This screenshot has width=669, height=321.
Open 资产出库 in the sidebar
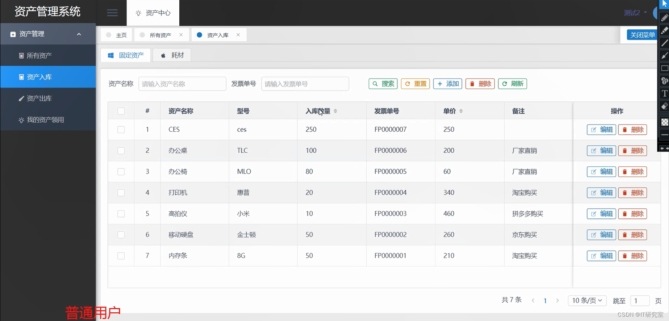pyautogui.click(x=48, y=98)
